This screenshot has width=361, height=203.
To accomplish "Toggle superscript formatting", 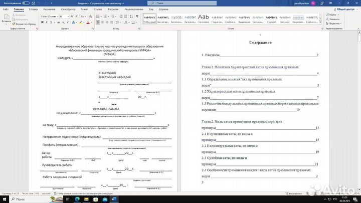I will [x=68, y=23].
